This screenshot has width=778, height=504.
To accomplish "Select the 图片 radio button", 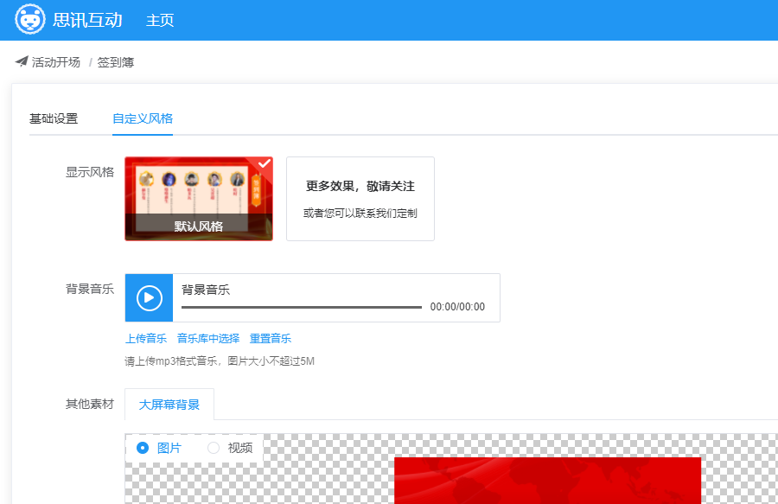I will pos(143,448).
